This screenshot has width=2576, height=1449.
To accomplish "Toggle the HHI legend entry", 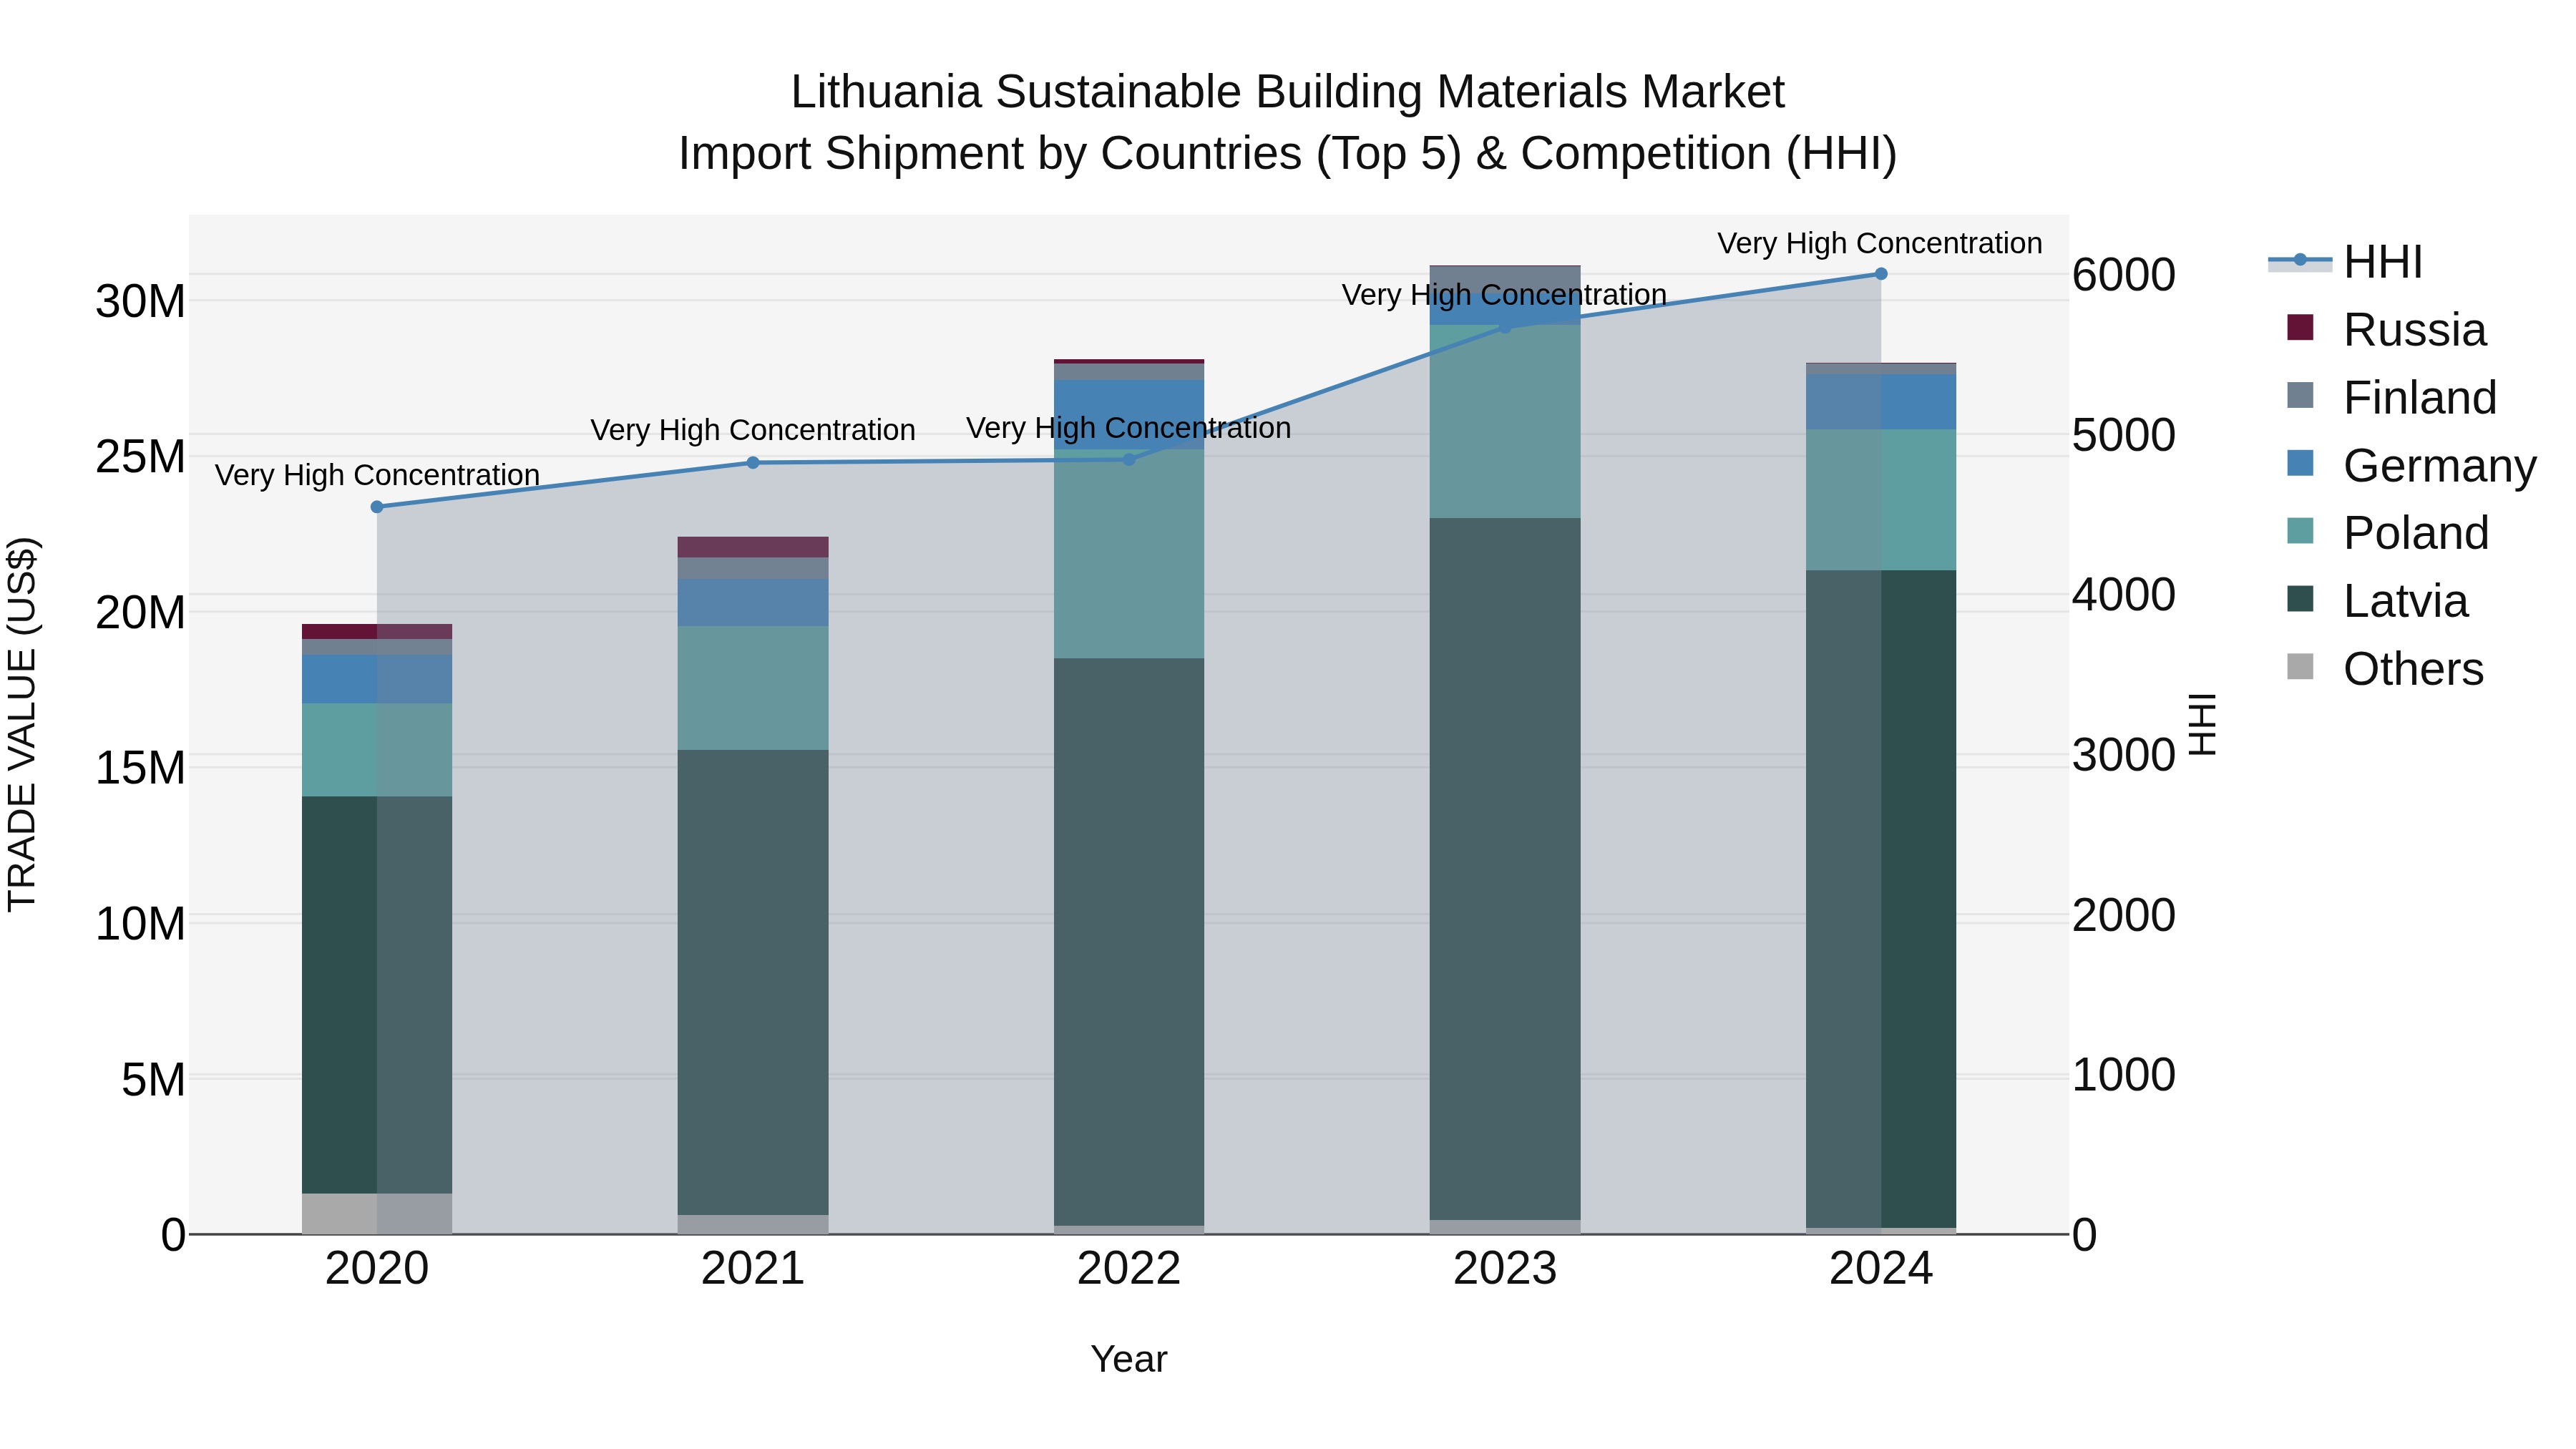I will [2346, 262].
